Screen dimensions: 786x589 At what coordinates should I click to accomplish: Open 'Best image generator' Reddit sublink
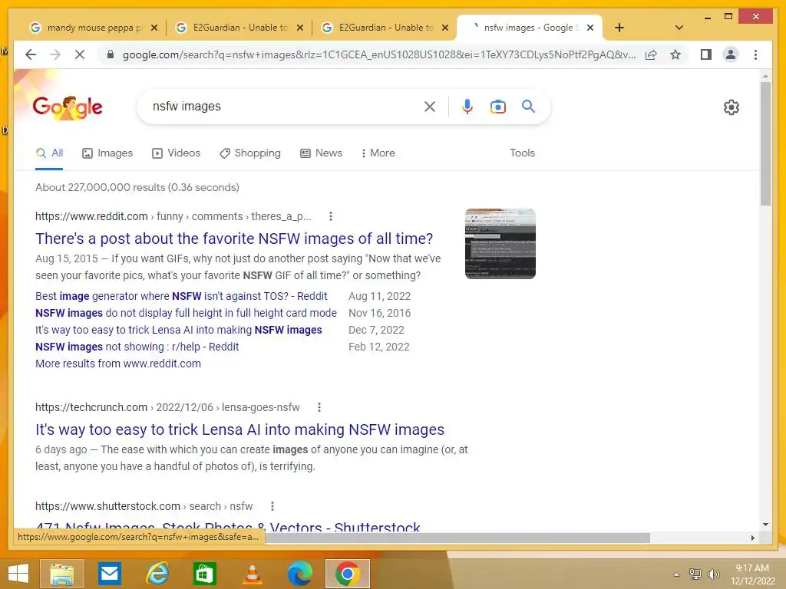181,296
